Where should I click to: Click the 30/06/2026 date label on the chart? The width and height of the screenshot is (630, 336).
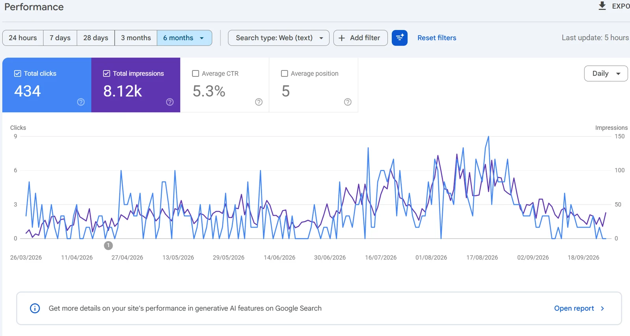tap(330, 258)
